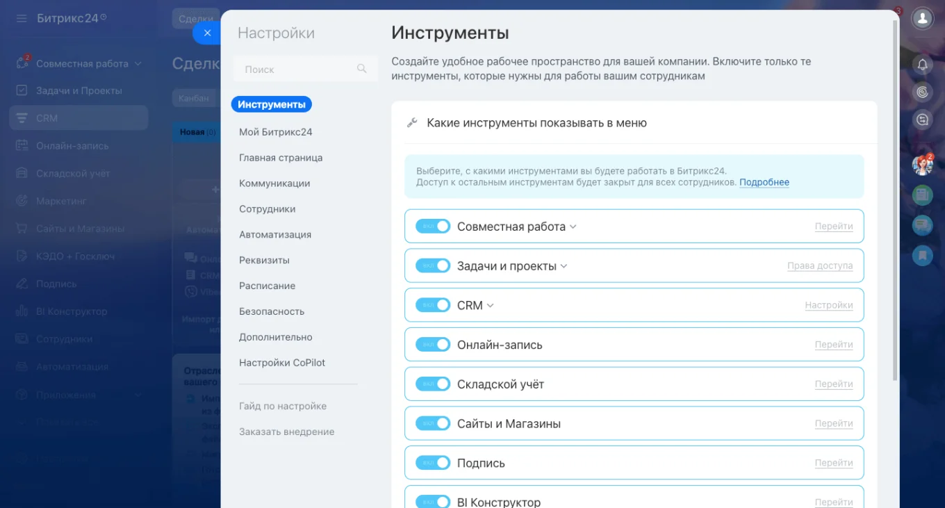Turn off the Складской учёт toggle

(x=433, y=383)
